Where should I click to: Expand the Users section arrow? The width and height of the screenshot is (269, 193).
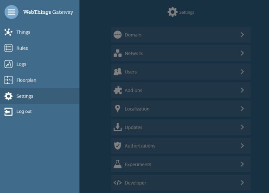click(242, 72)
